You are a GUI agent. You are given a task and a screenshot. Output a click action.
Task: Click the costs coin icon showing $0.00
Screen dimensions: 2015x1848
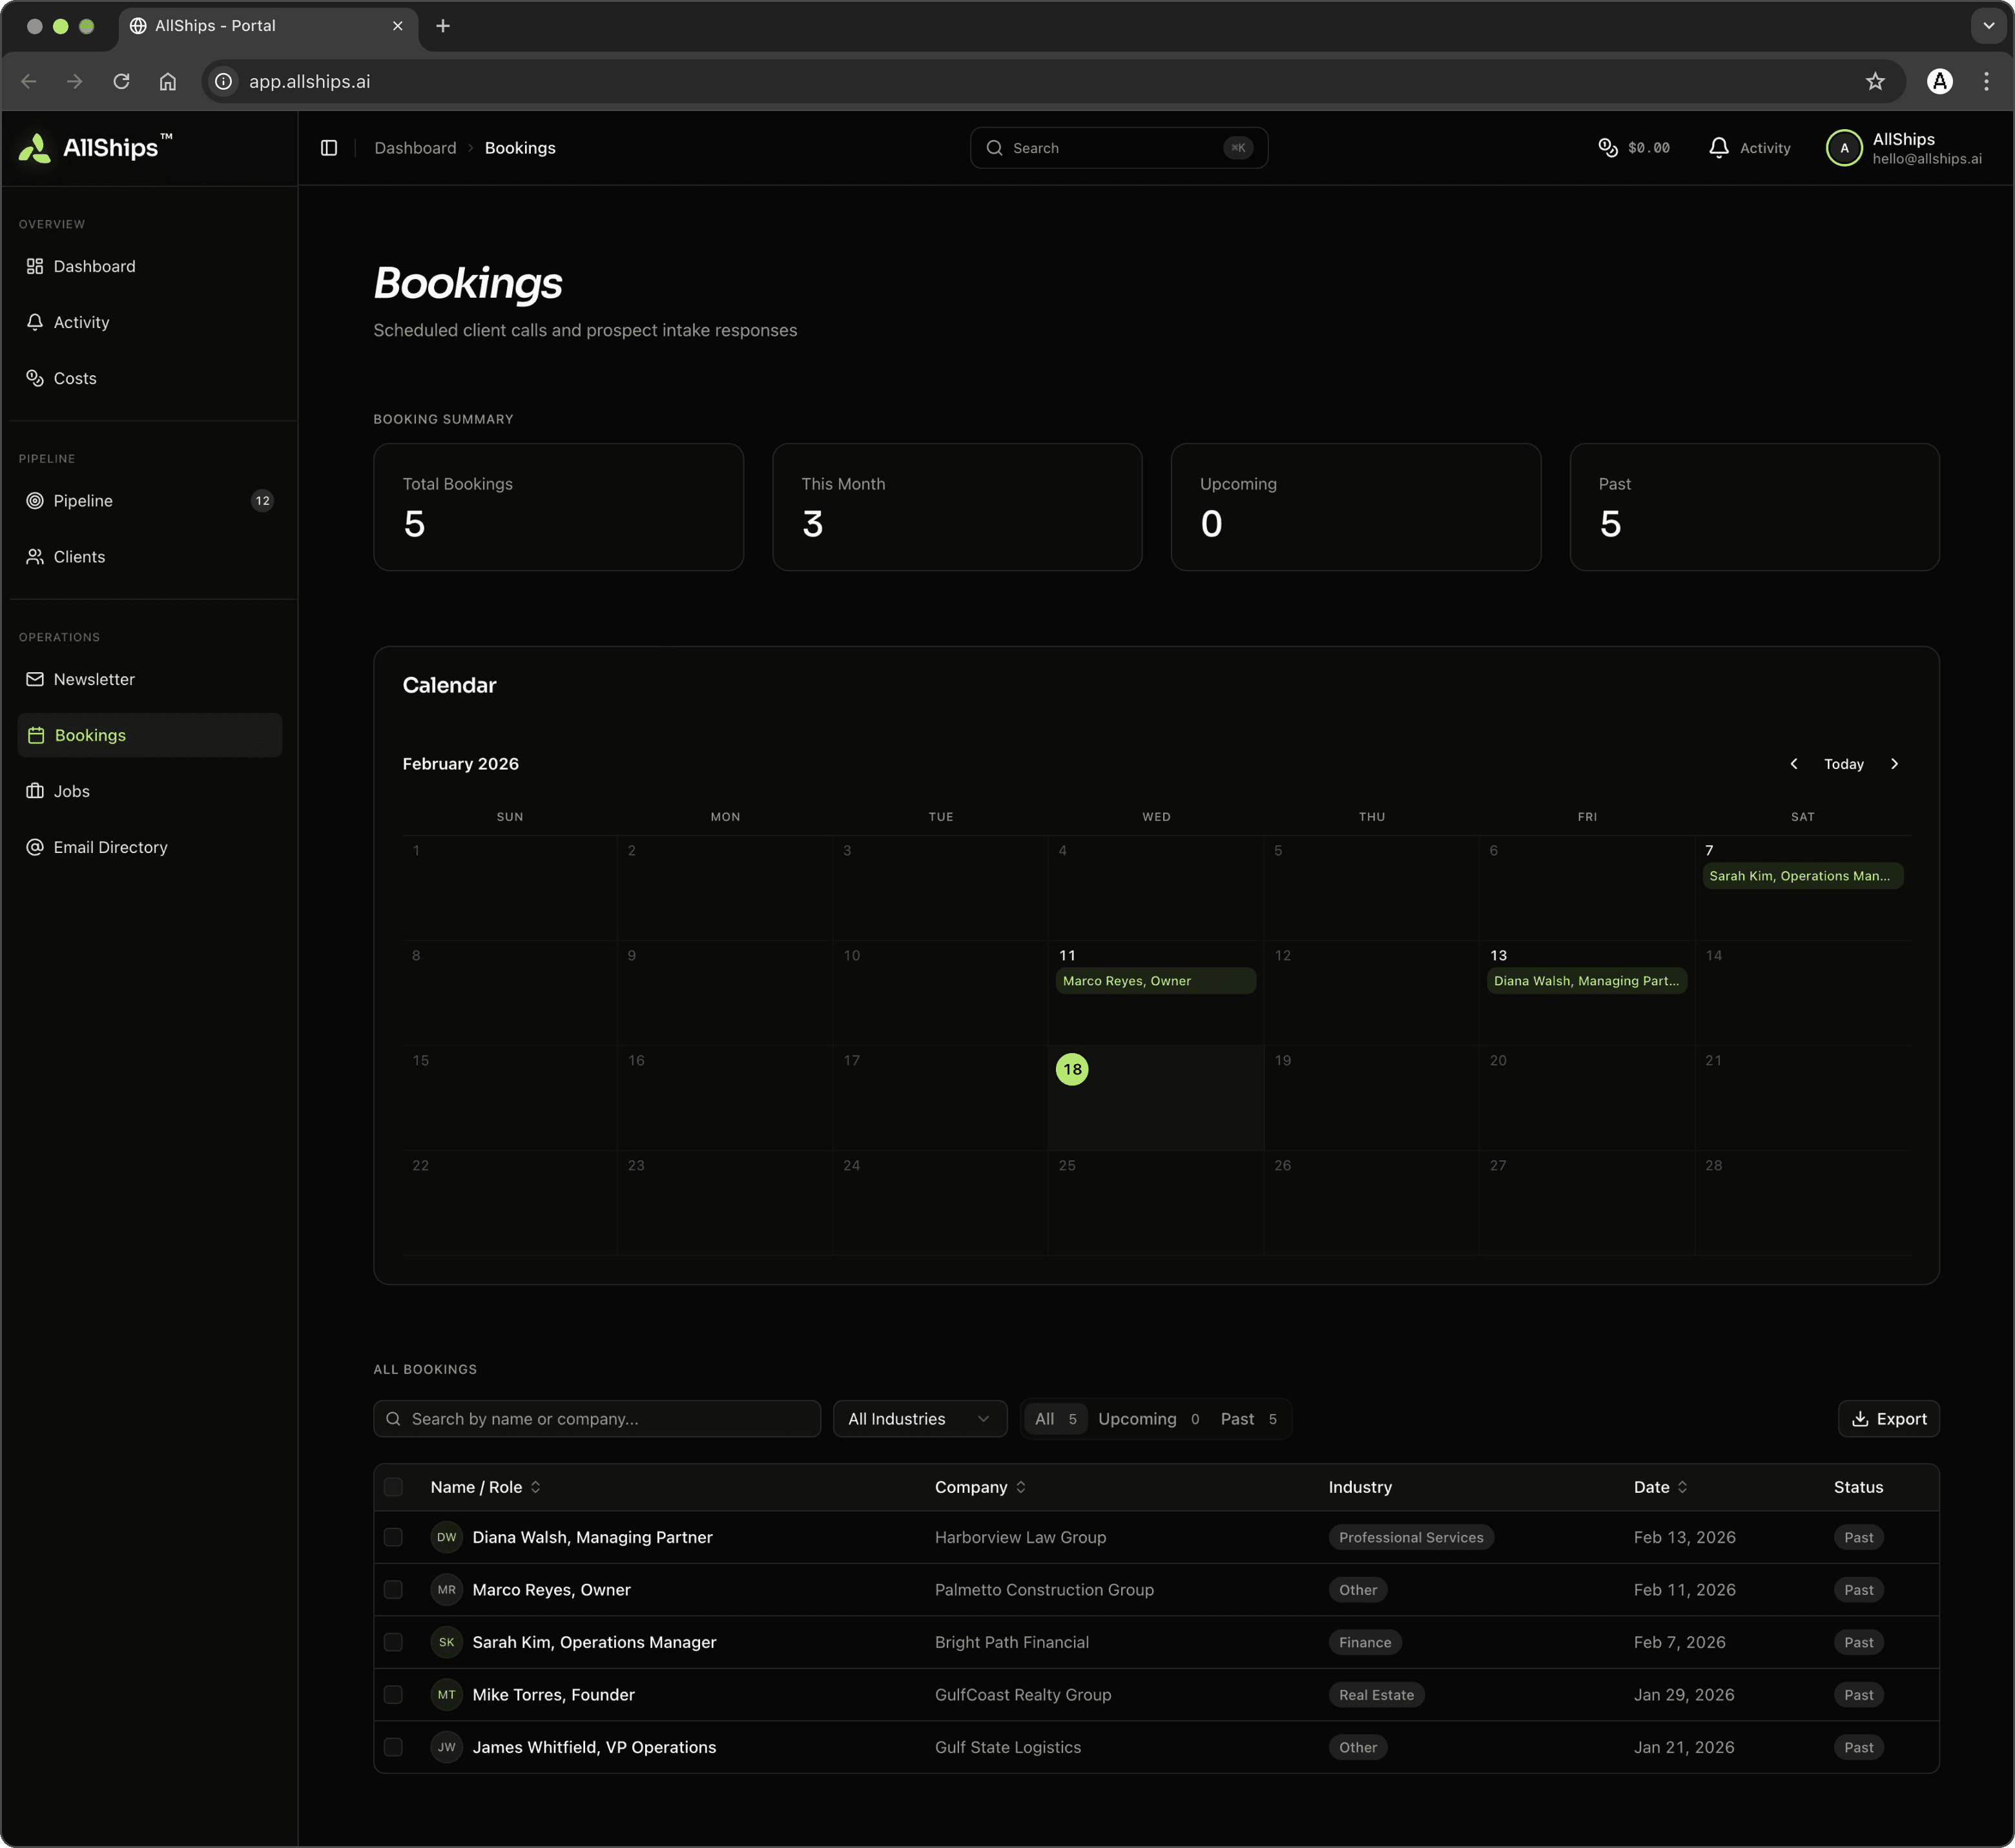(x=1607, y=148)
